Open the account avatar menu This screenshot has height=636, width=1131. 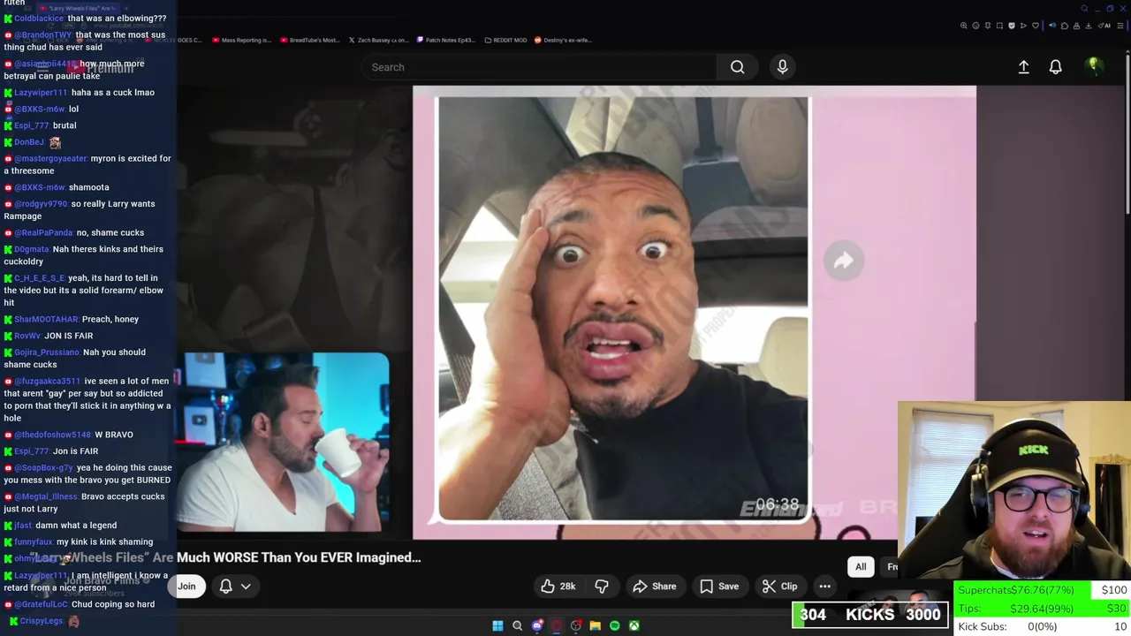pyautogui.click(x=1093, y=66)
